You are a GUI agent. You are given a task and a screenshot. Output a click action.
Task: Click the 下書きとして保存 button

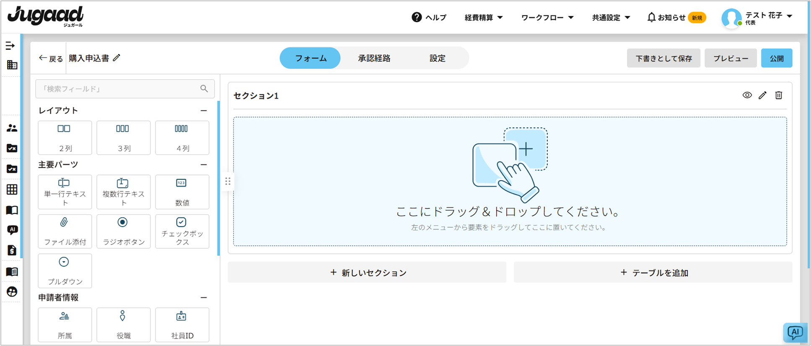click(663, 58)
